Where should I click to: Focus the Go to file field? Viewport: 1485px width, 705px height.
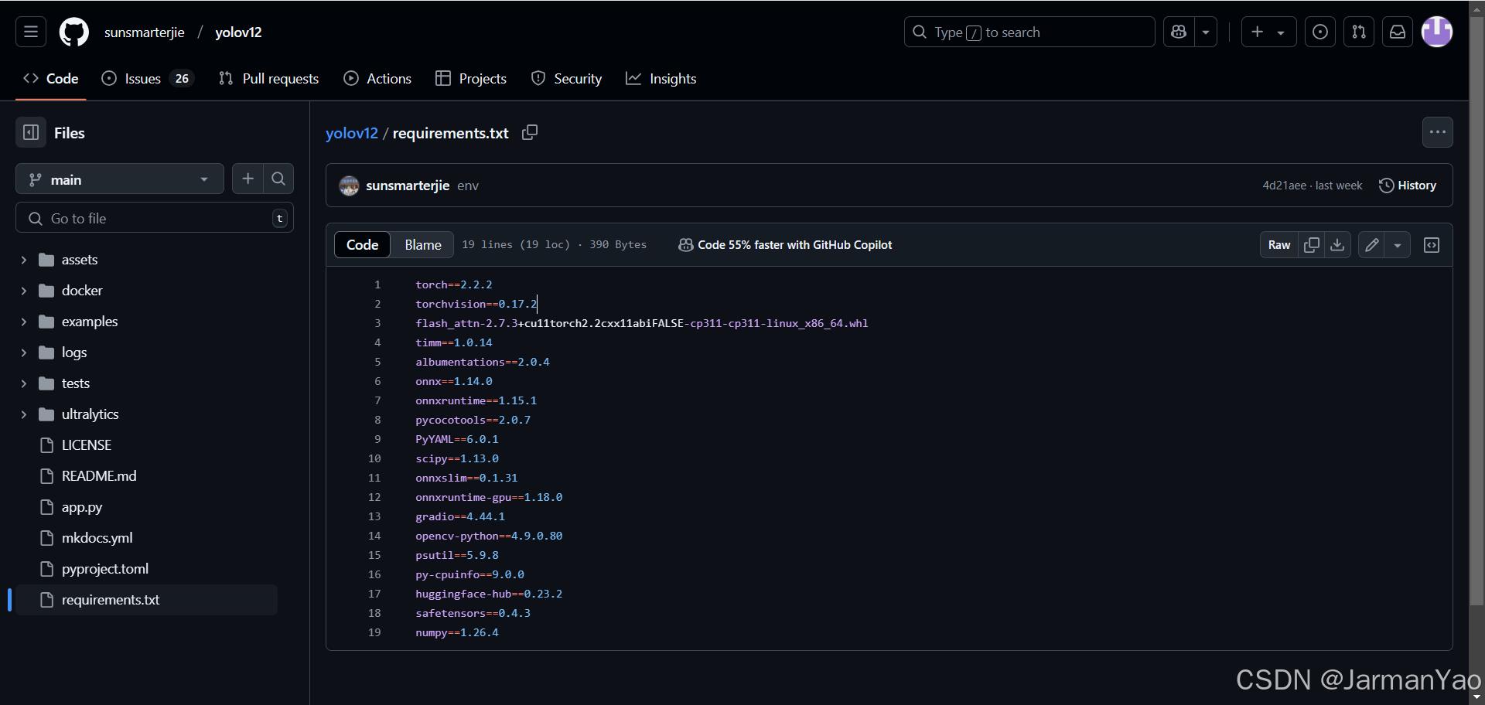point(155,218)
